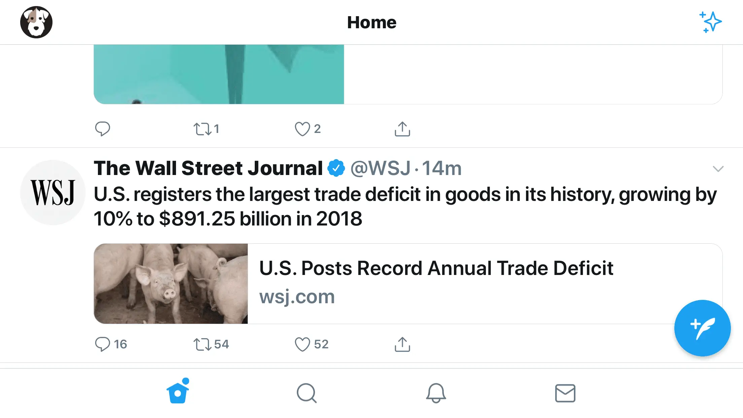Viewport: 743px width, 418px height.
Task: Switch to the Home tab
Action: tap(178, 392)
